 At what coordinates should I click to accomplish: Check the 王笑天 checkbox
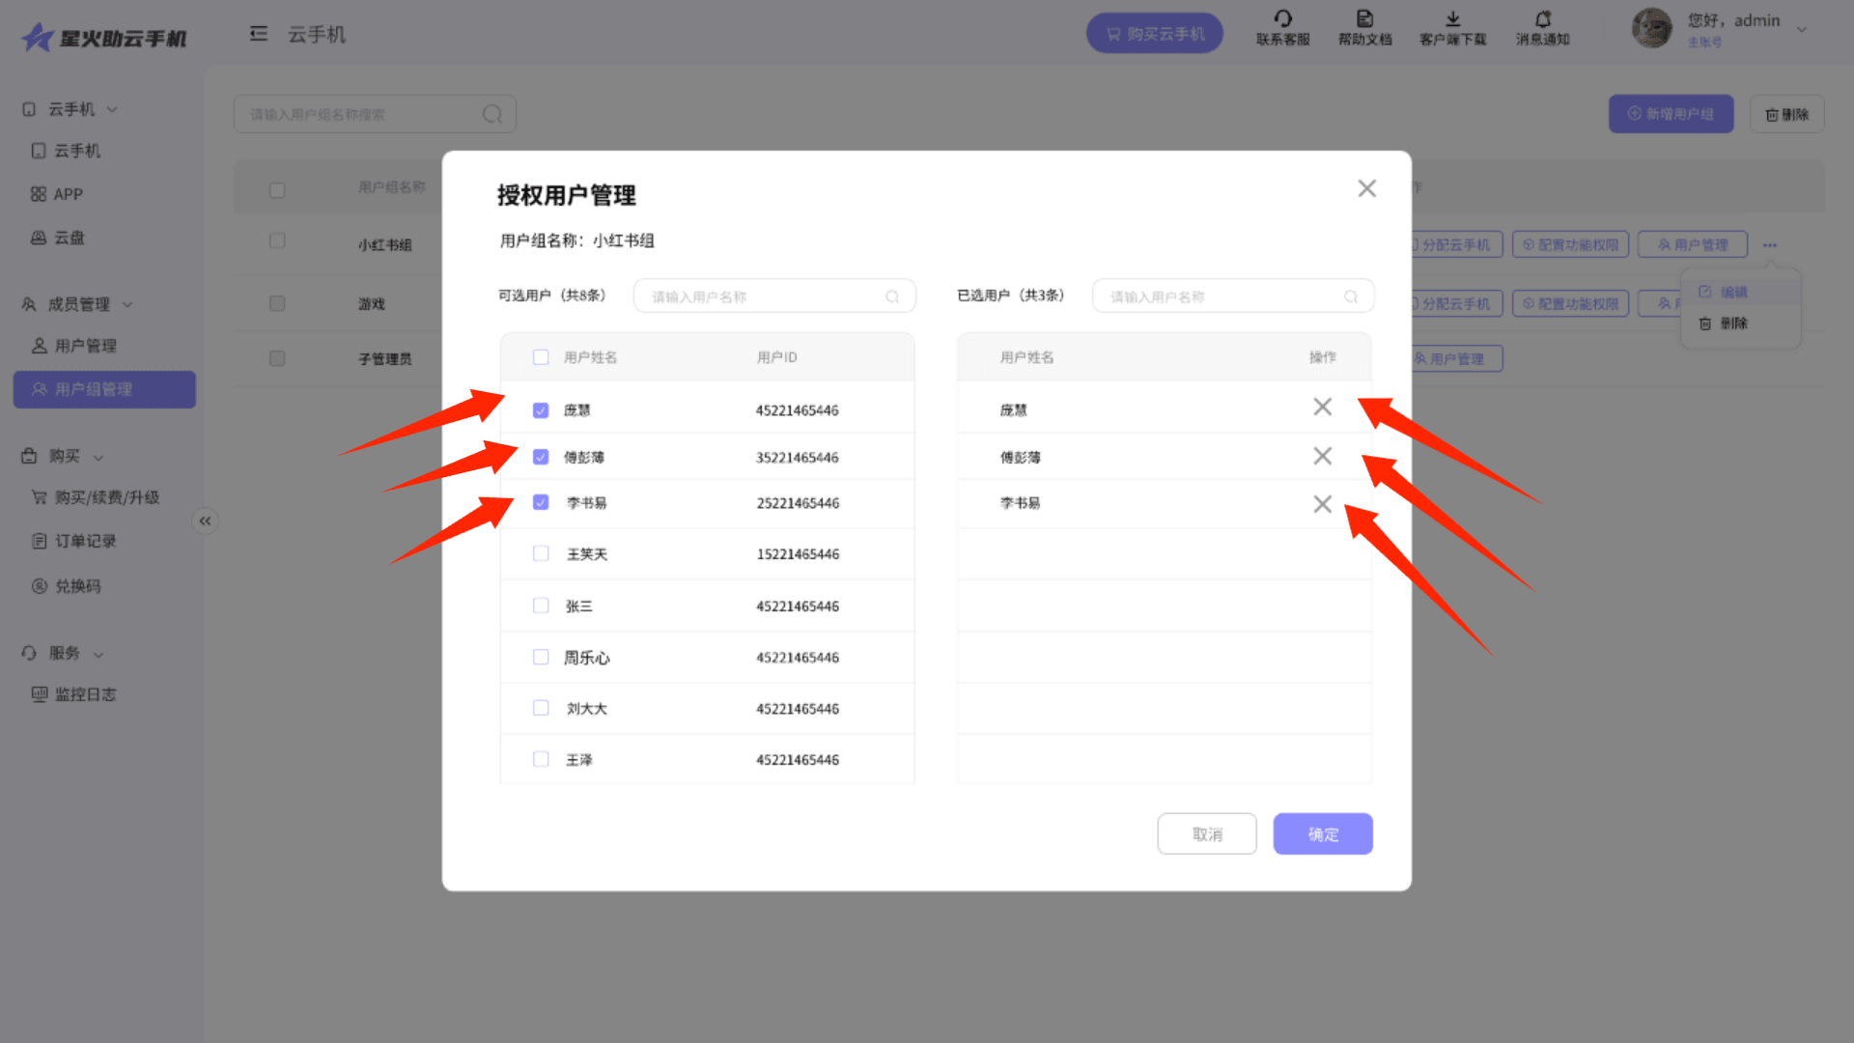(541, 553)
